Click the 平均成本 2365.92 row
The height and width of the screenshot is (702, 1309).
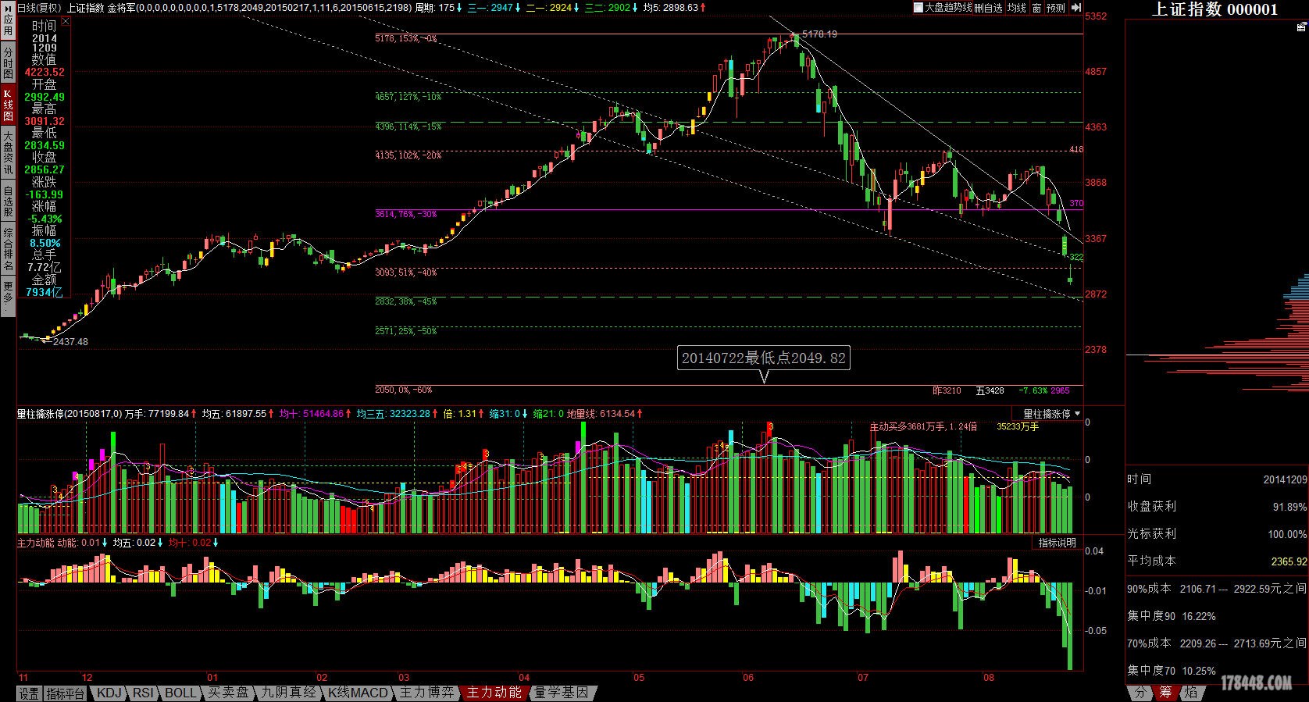[1217, 561]
